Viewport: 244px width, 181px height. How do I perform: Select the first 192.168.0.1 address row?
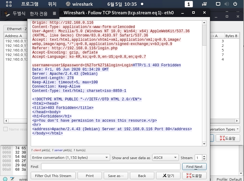16,41
